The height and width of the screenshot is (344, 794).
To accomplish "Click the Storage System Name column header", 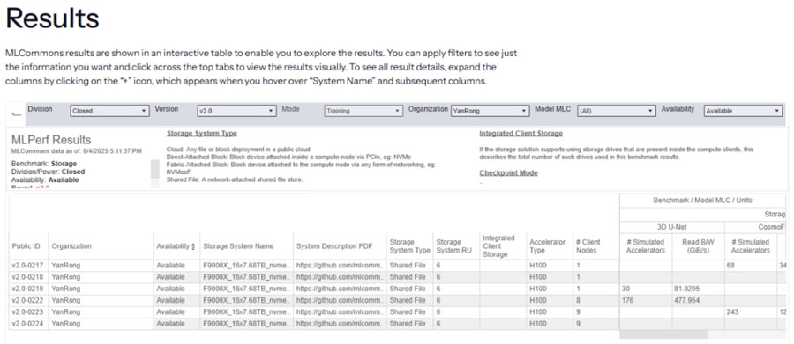I will pos(238,246).
